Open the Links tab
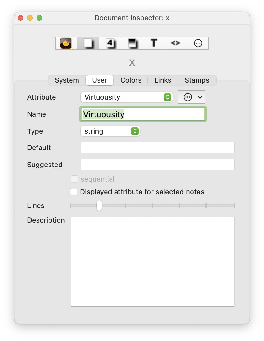 coord(163,80)
